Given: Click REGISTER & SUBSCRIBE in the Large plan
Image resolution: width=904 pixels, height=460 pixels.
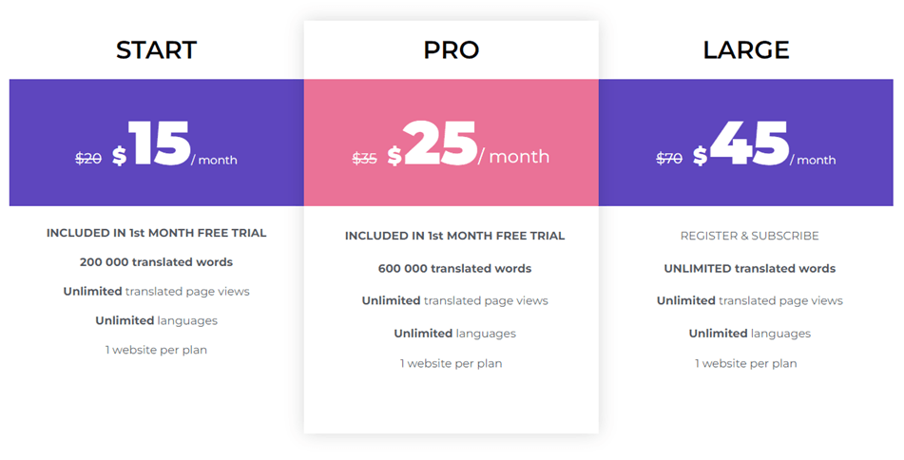Looking at the screenshot, I should [749, 236].
